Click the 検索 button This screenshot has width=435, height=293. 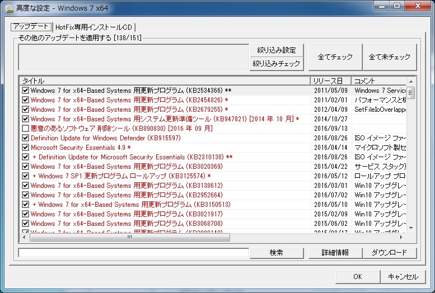pos(277,253)
